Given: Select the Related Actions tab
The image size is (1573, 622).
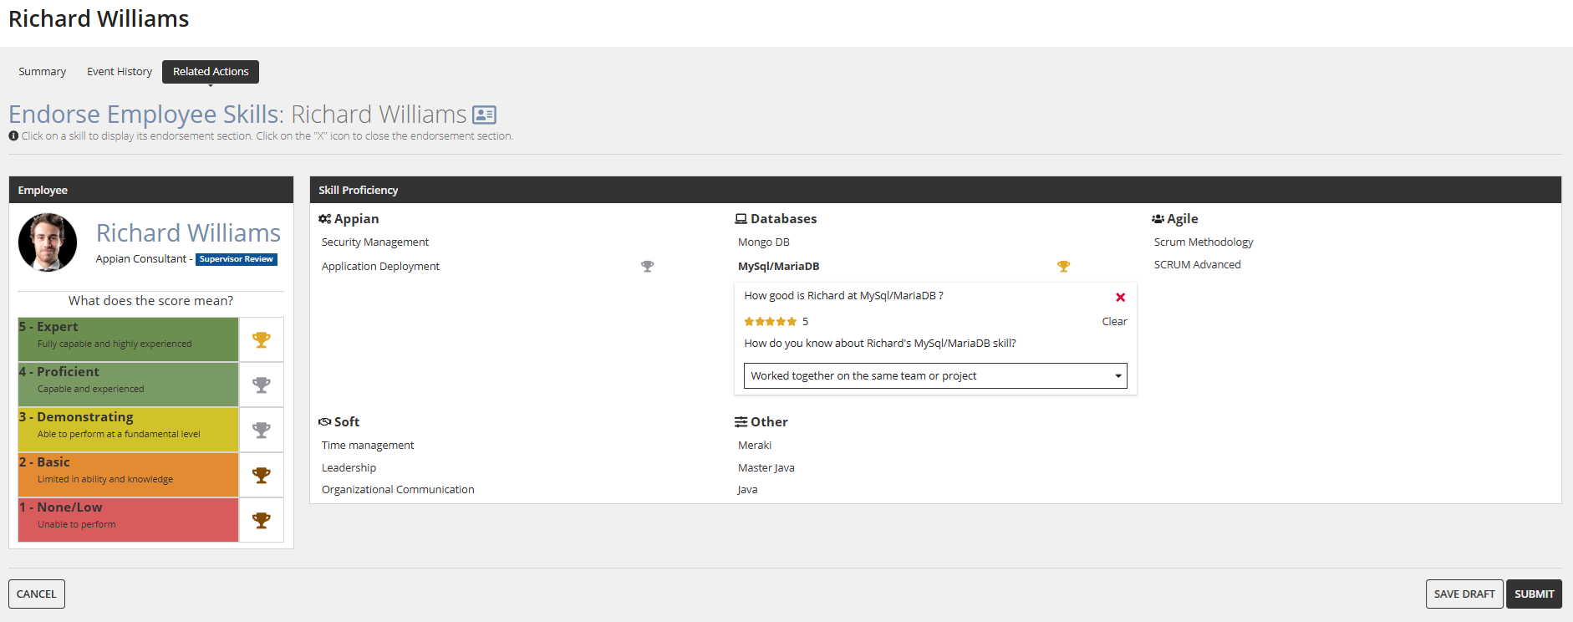Looking at the screenshot, I should (211, 72).
